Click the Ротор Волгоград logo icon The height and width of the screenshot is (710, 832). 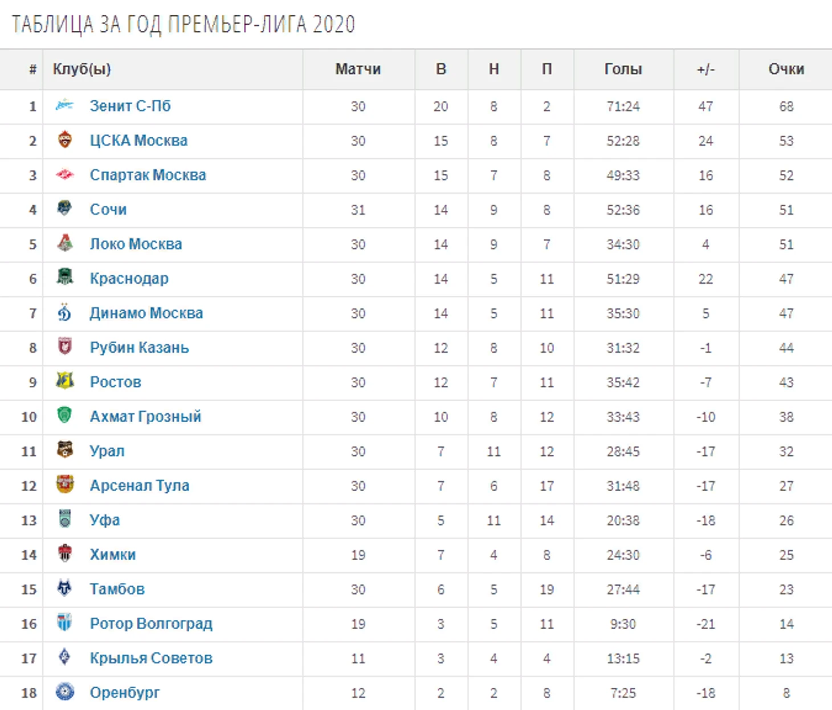(x=64, y=622)
